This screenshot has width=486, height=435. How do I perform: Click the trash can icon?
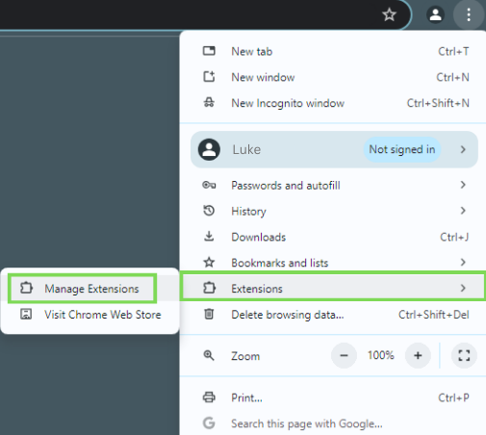coord(209,314)
